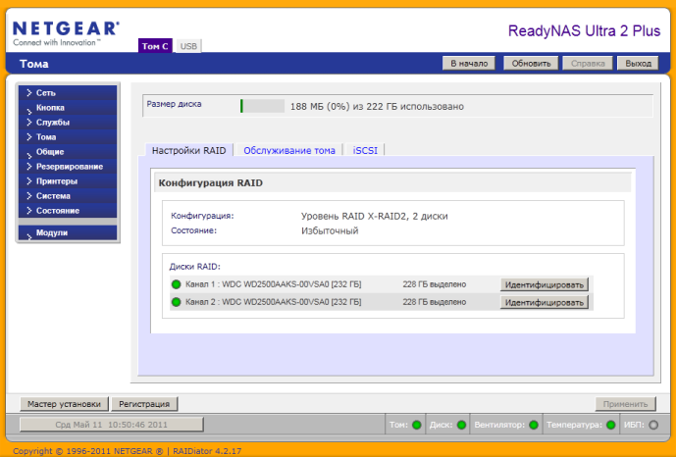
Task: Click the green status dot for Канал 1
Action: point(176,284)
